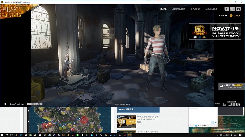Open File Explorer from the taskbar
The width and height of the screenshot is (245, 137).
tap(30, 135)
